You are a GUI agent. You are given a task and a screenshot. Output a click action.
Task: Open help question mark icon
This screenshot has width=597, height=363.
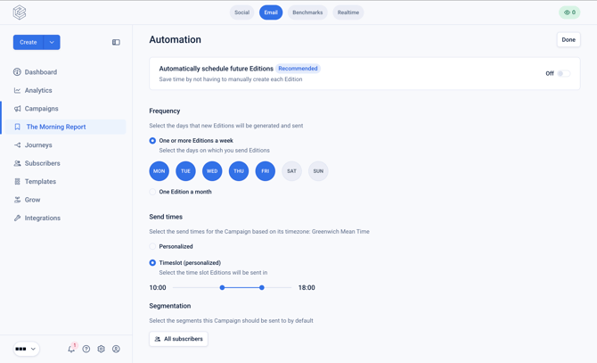86,349
